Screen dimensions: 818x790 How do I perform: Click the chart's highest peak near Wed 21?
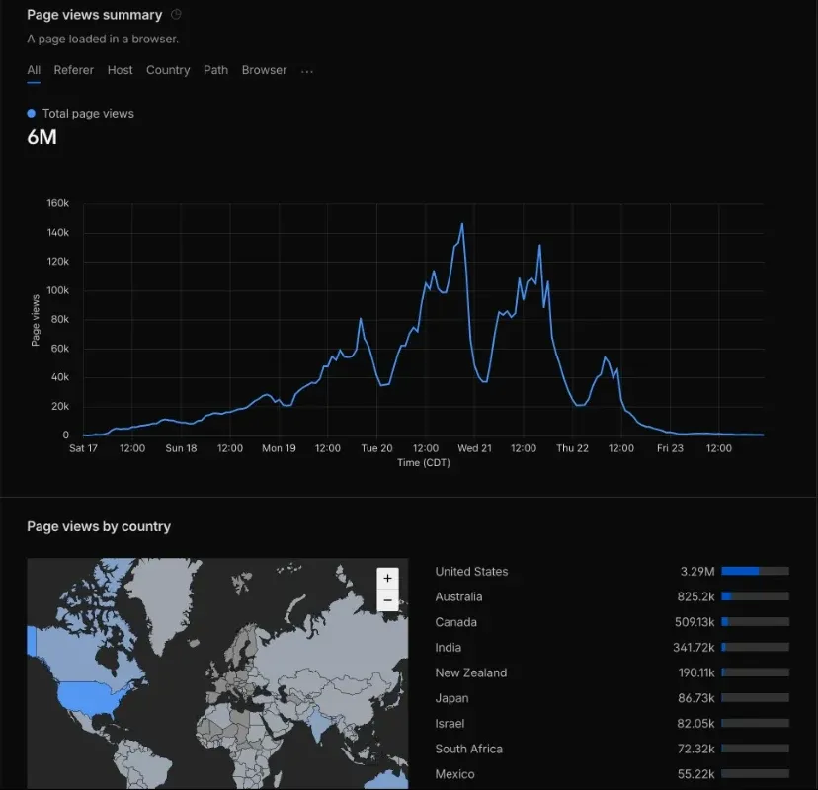[461, 224]
